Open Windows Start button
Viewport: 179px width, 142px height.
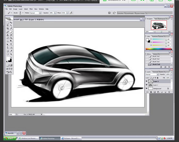tap(10, 138)
